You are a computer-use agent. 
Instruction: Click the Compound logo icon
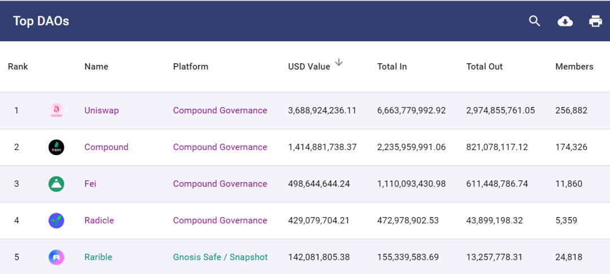56,147
